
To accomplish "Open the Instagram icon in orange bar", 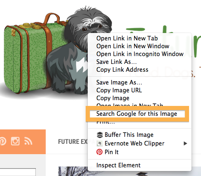I will pos(15,141).
